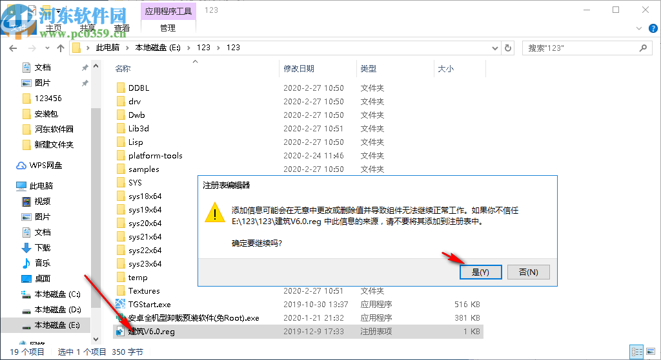Select the platform-tools folder
This screenshot has height=360, width=661.
[155, 156]
